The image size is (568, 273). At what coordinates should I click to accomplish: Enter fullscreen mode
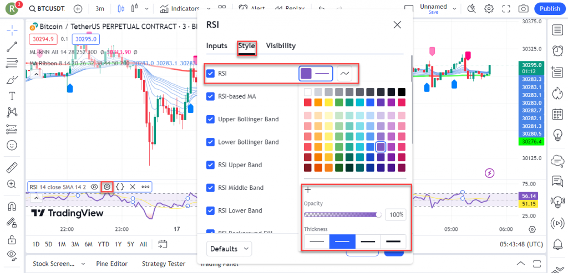pos(506,9)
